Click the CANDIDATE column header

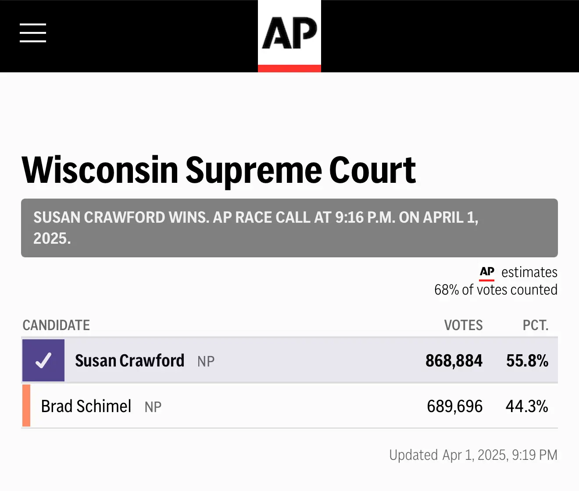56,325
